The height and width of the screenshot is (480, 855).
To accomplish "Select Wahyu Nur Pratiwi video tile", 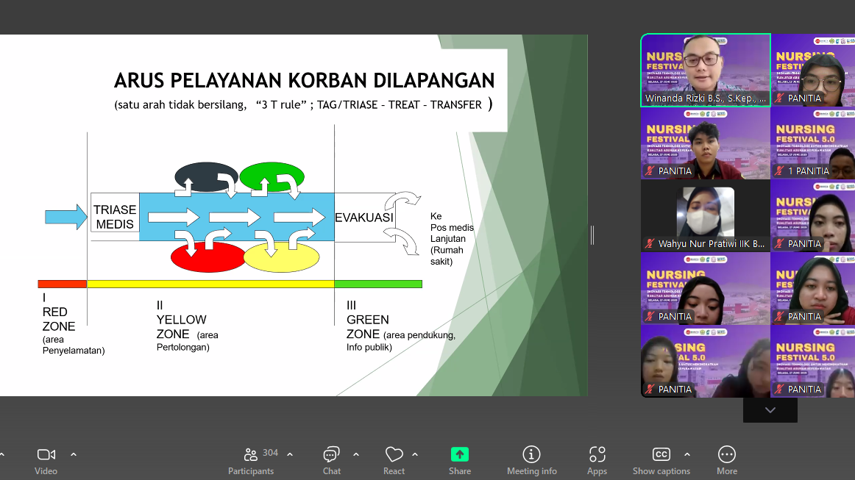I will (x=705, y=215).
